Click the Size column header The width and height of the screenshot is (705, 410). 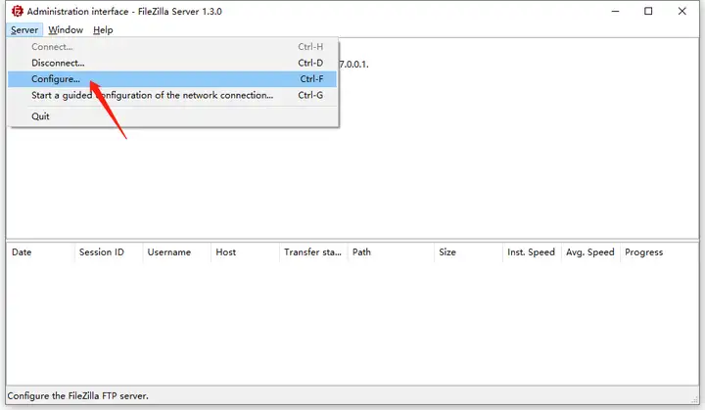pyautogui.click(x=468, y=252)
